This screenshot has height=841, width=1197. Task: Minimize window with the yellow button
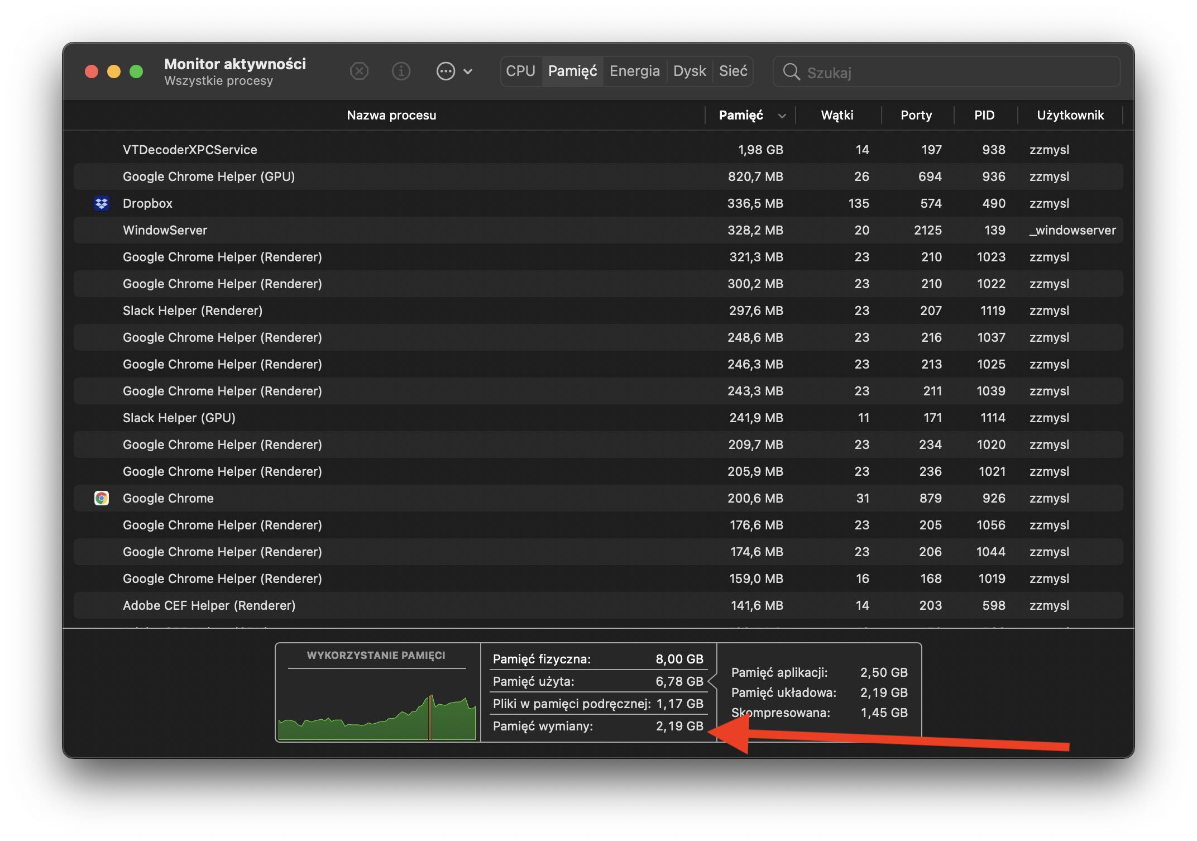[x=114, y=71]
